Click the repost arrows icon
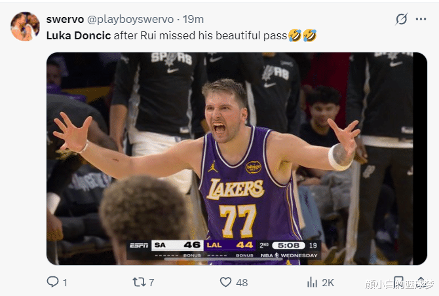The image size is (439, 296). pos(139,282)
